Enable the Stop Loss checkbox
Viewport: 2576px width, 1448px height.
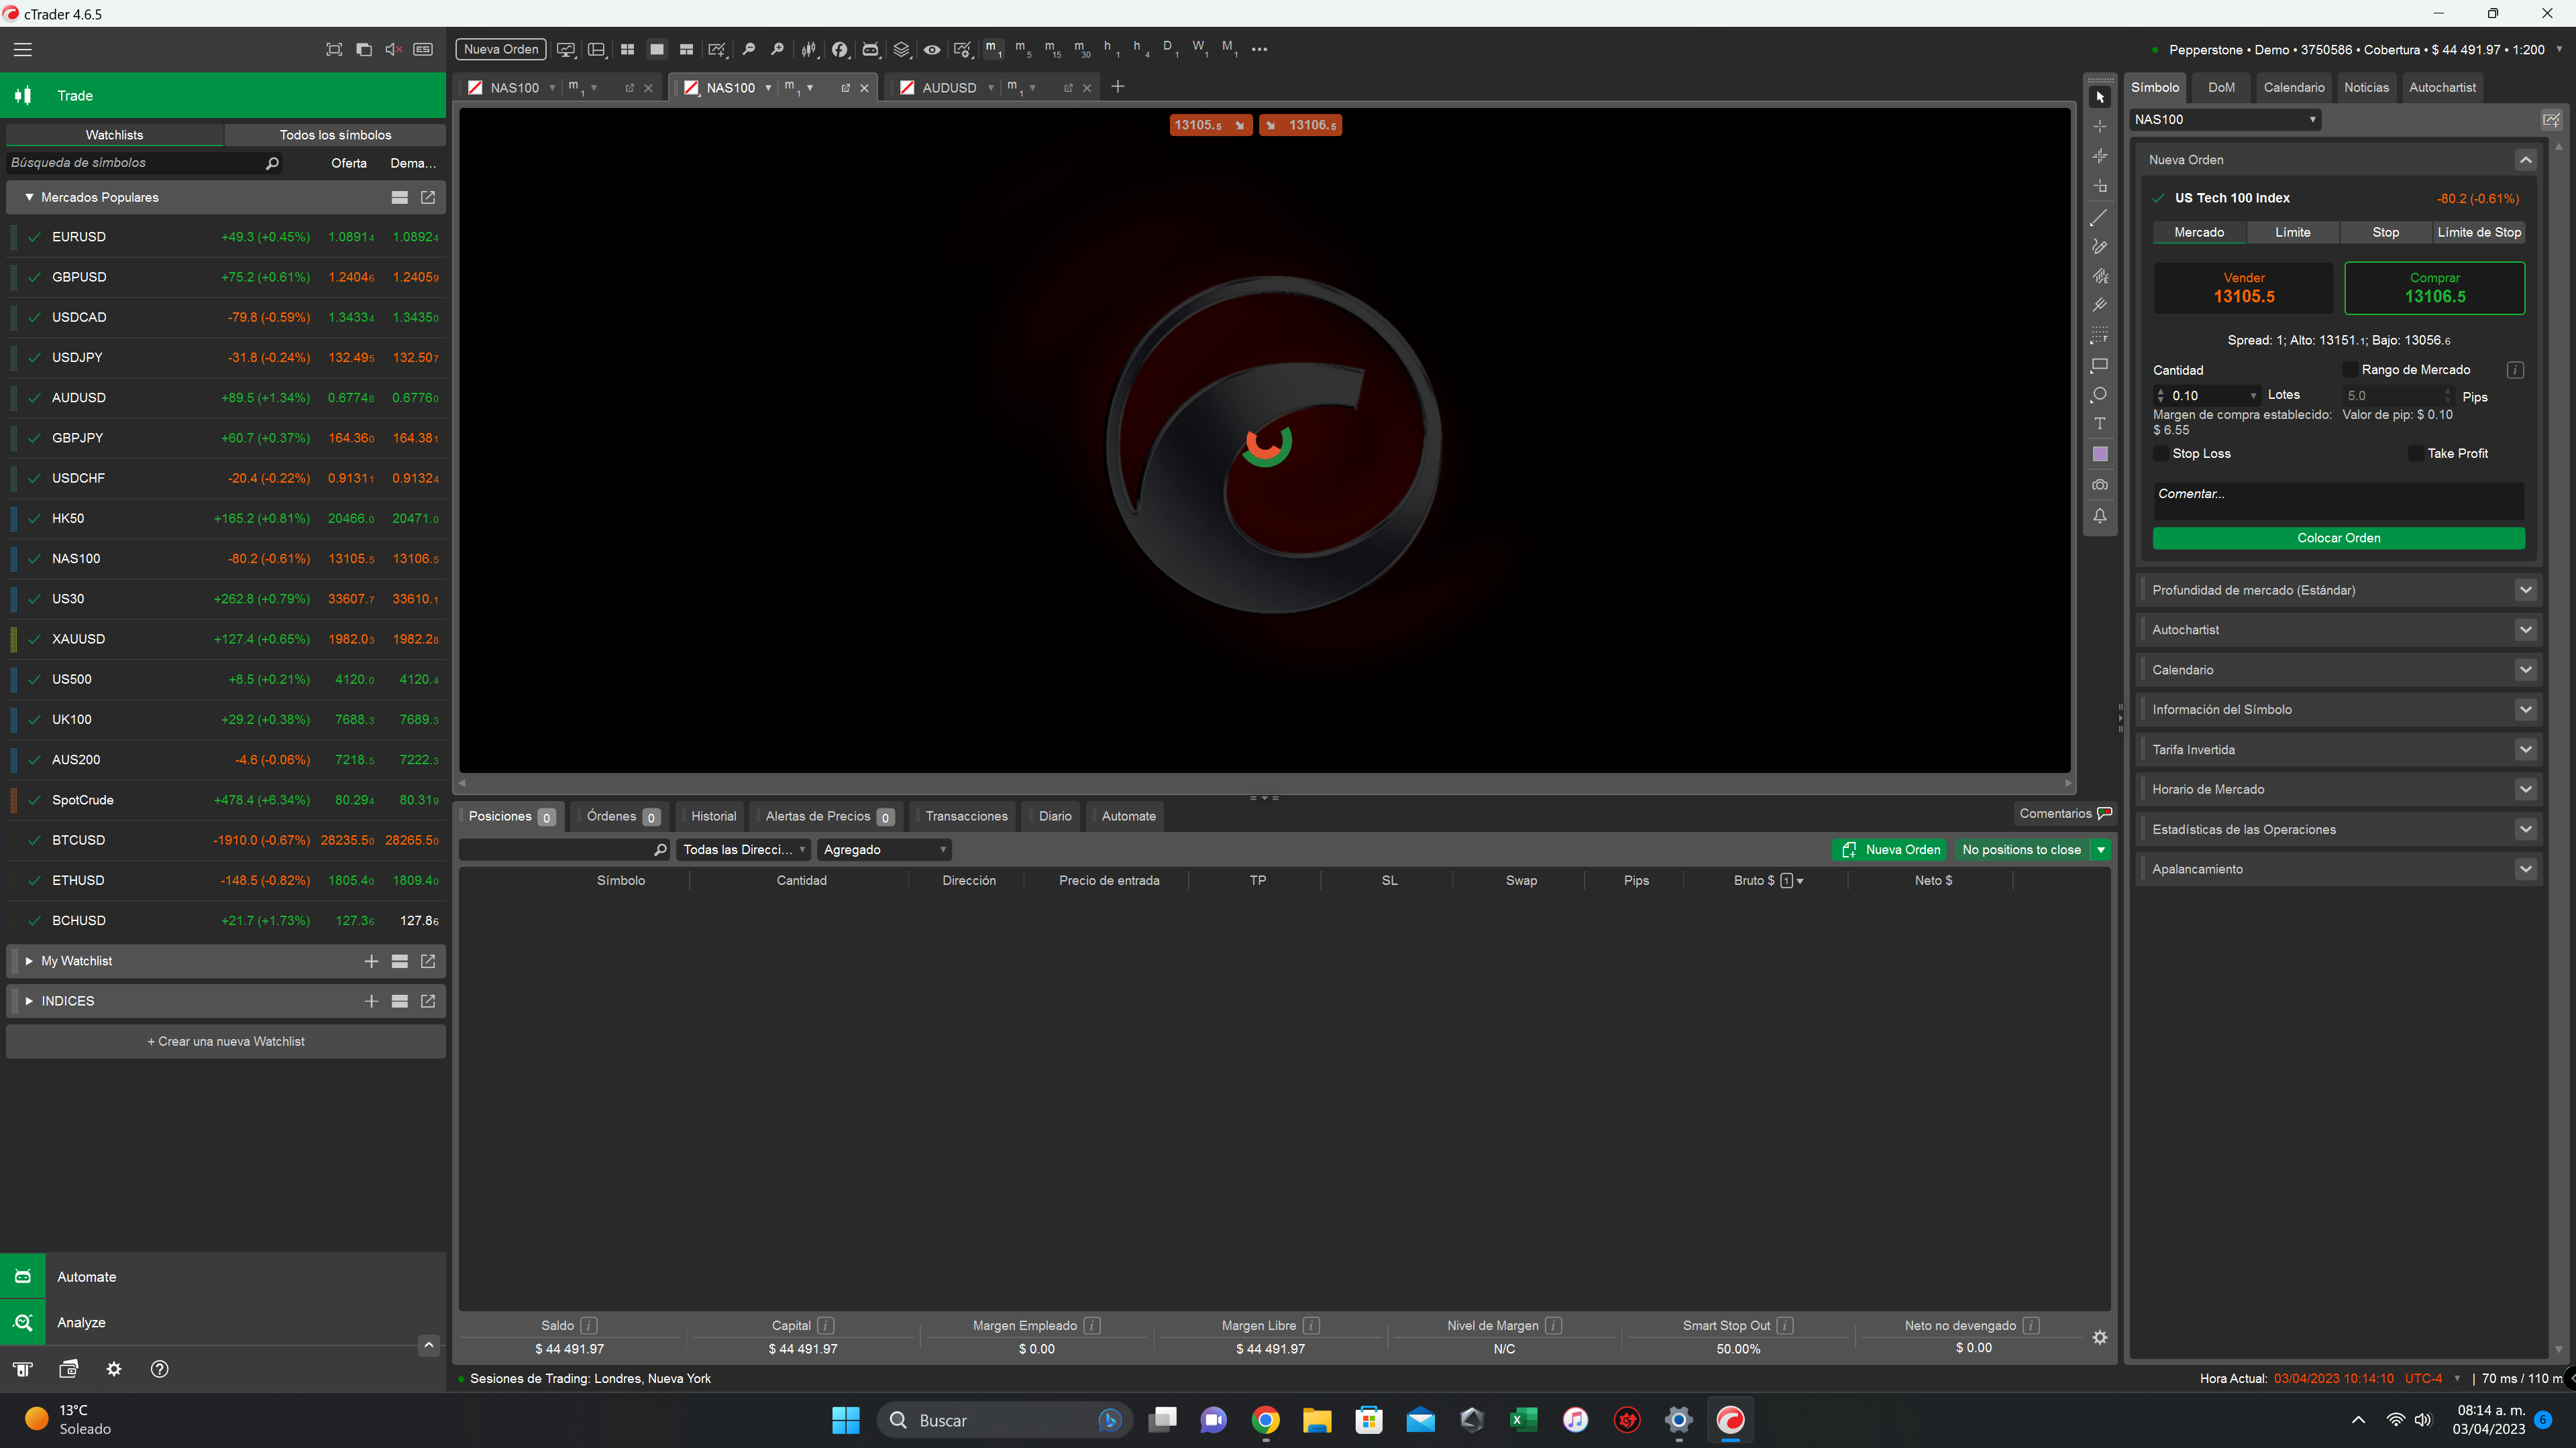pos(2161,454)
